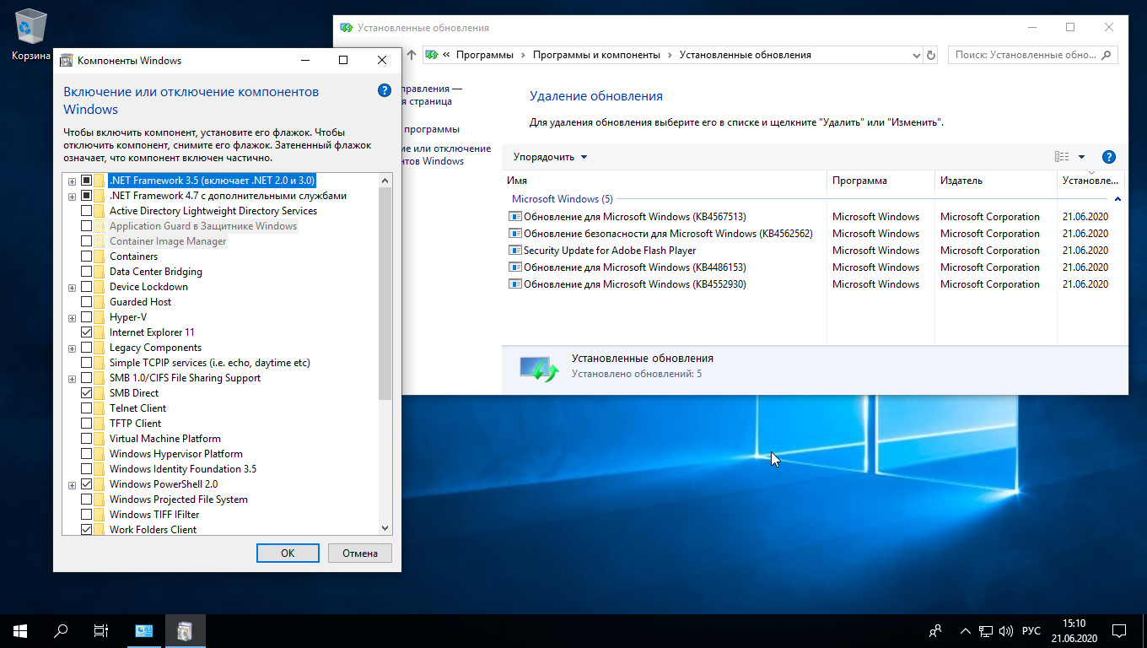1147x648 pixels.
Task: Select Data Center Bridging item
Action: point(156,272)
